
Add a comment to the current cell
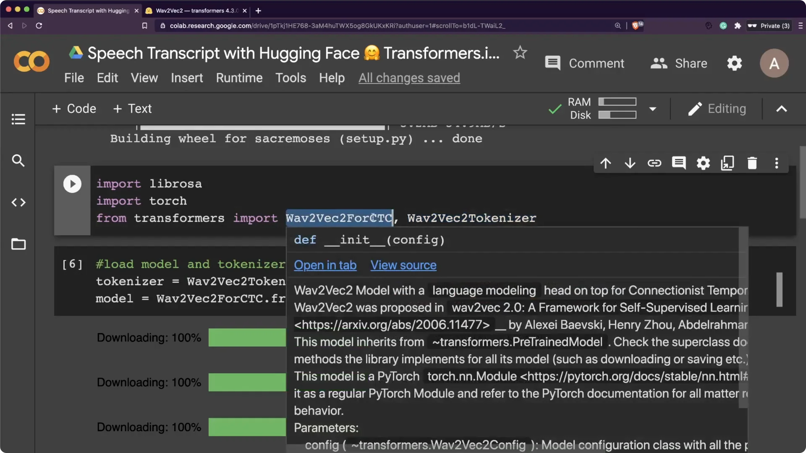[x=679, y=163]
